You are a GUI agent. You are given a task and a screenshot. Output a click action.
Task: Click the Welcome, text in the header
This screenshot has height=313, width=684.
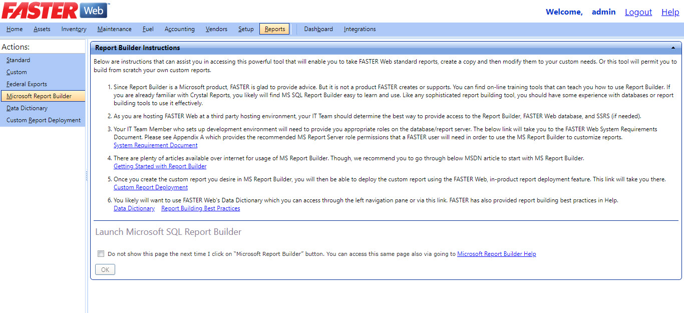click(564, 12)
